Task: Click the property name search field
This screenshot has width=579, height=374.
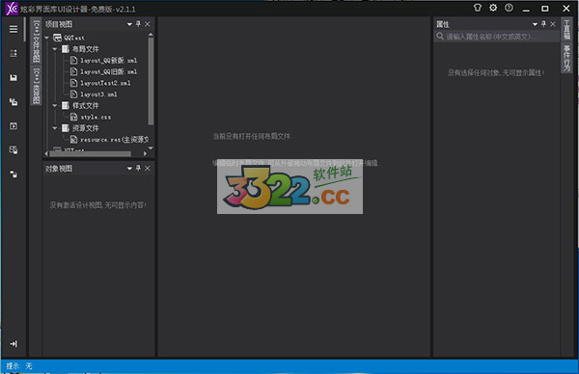Action: [497, 36]
